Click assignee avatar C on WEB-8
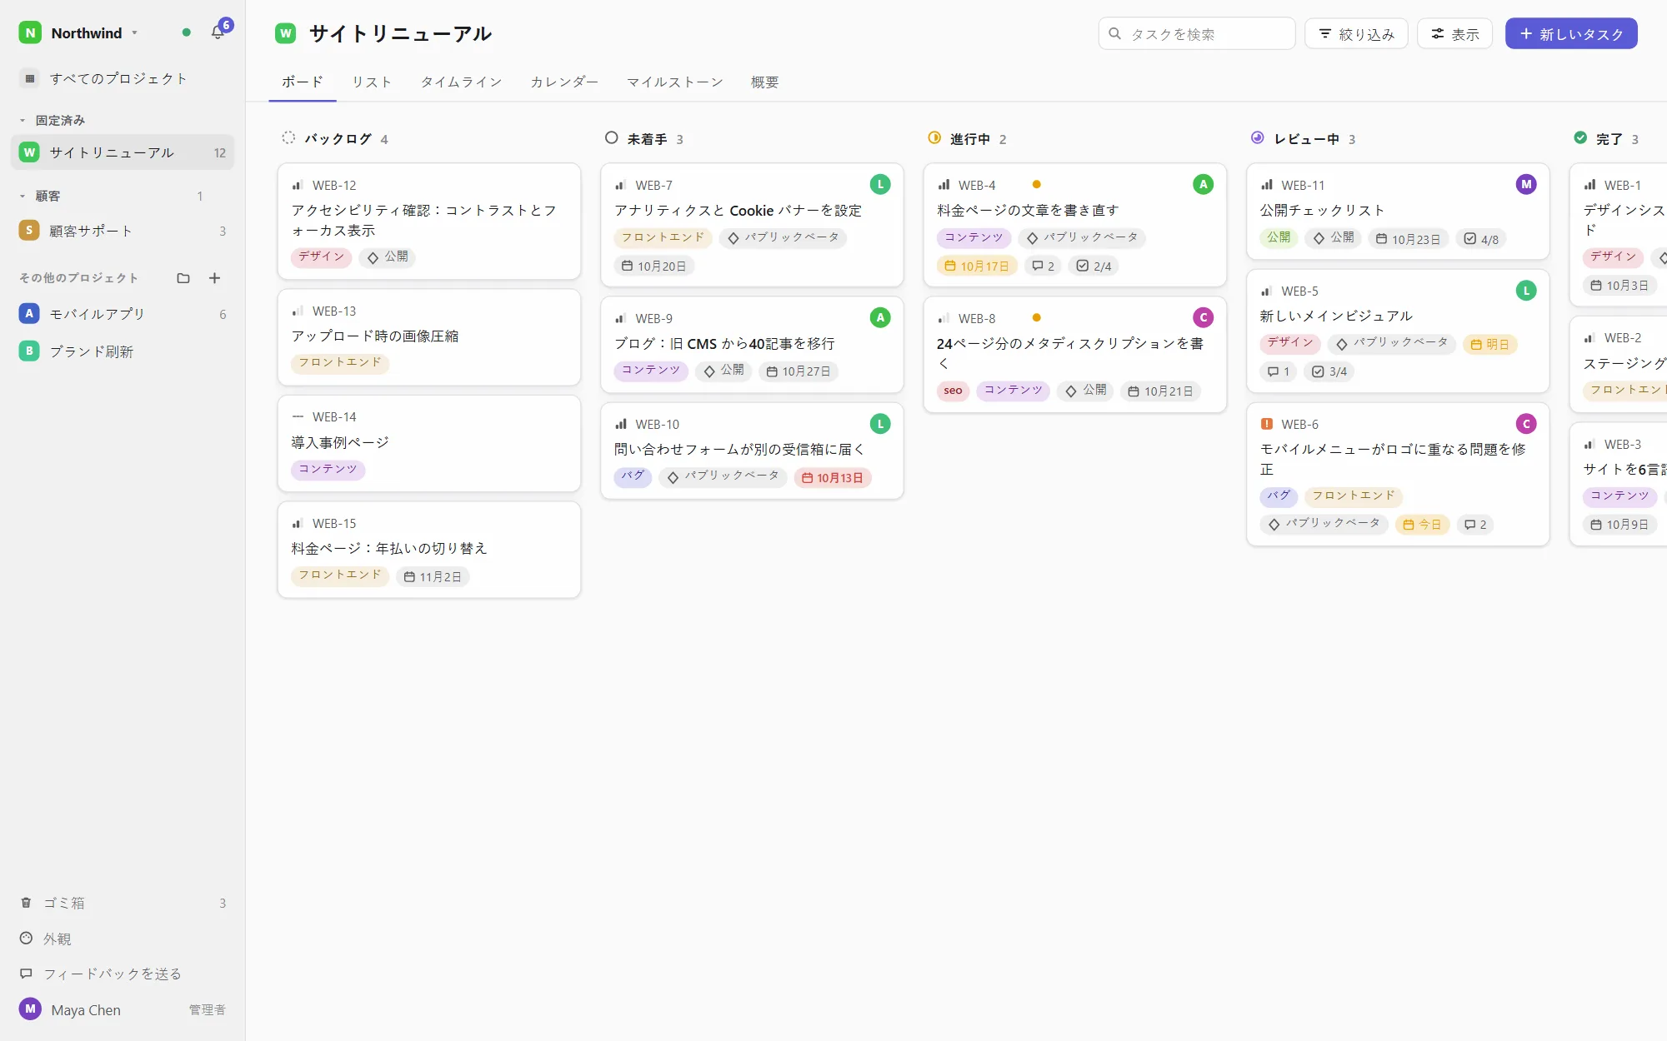1667x1041 pixels. tap(1203, 317)
